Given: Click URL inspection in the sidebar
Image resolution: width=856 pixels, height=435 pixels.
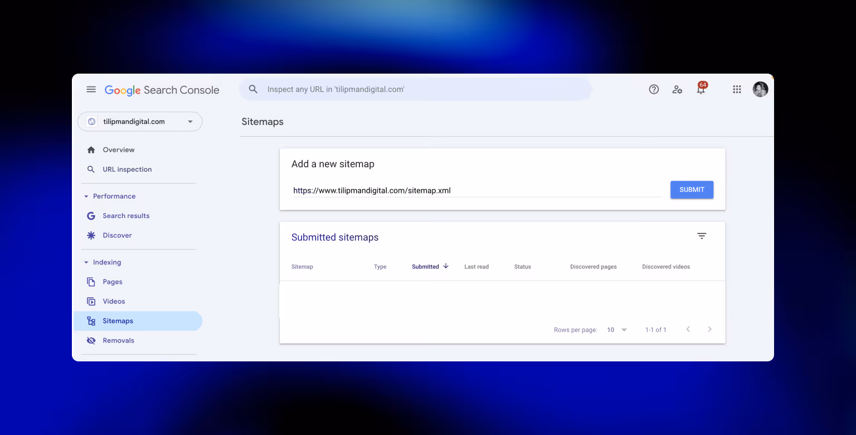Looking at the screenshot, I should [127, 169].
